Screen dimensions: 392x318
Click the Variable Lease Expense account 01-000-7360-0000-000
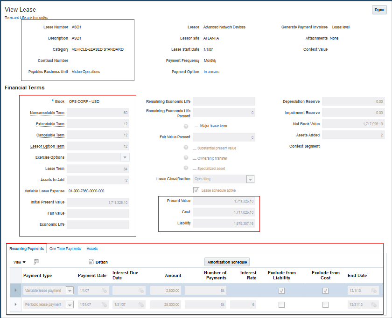click(86, 191)
